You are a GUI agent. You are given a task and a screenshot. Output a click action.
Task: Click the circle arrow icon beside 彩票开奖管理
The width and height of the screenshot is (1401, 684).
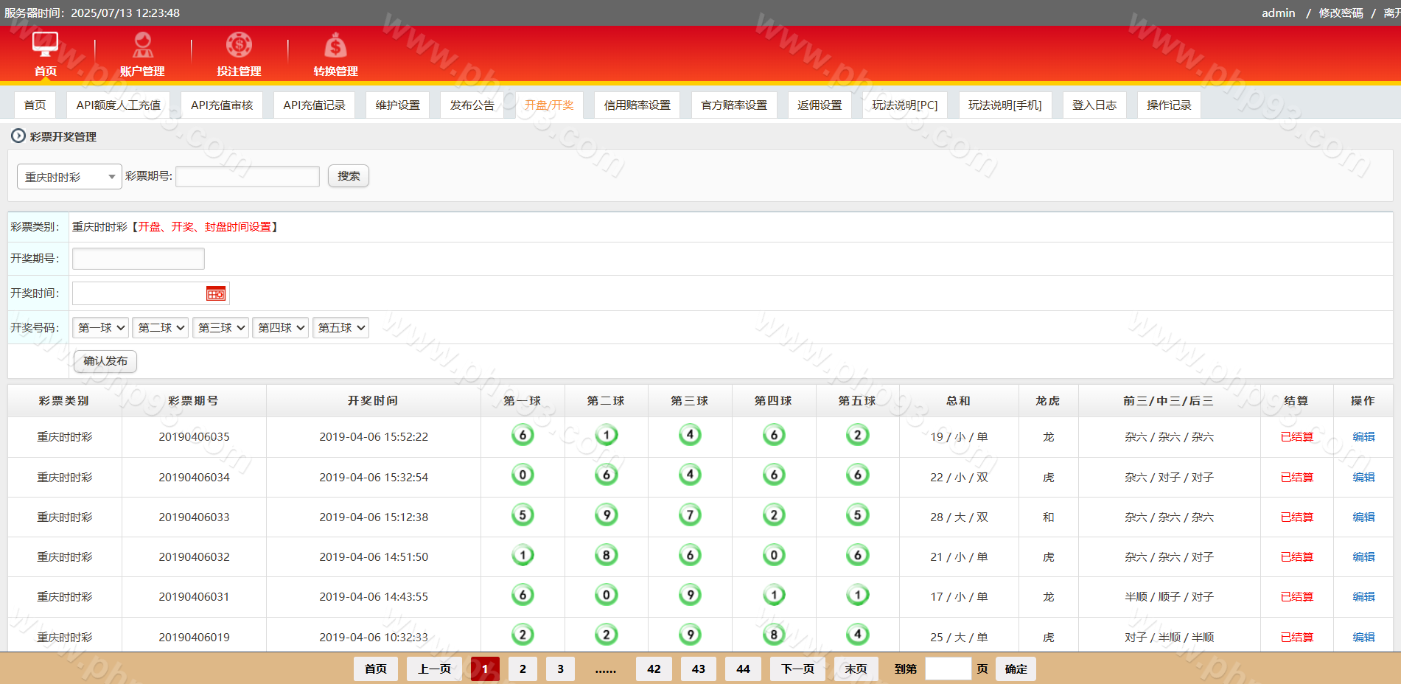18,136
